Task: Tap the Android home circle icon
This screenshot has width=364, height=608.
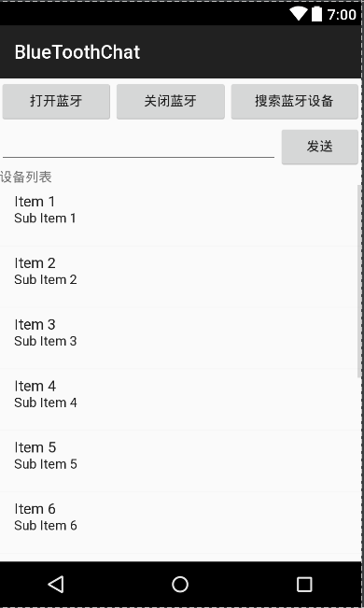Action: point(180,585)
